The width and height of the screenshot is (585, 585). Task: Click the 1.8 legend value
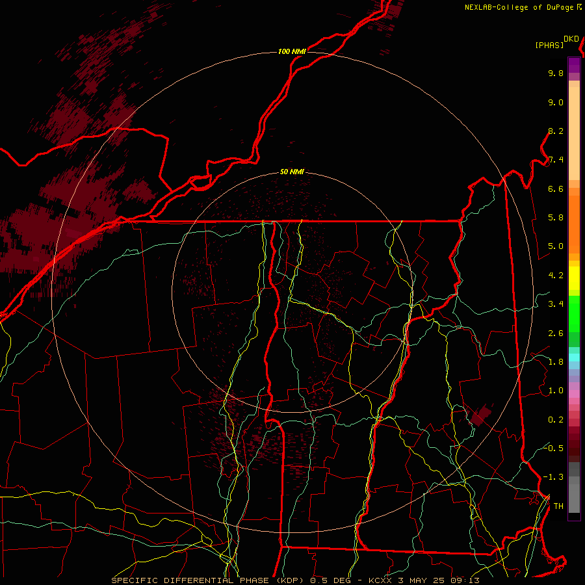pyautogui.click(x=556, y=362)
